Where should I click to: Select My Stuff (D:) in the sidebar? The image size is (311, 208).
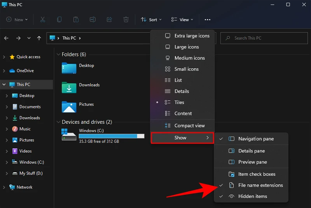pos(31,173)
